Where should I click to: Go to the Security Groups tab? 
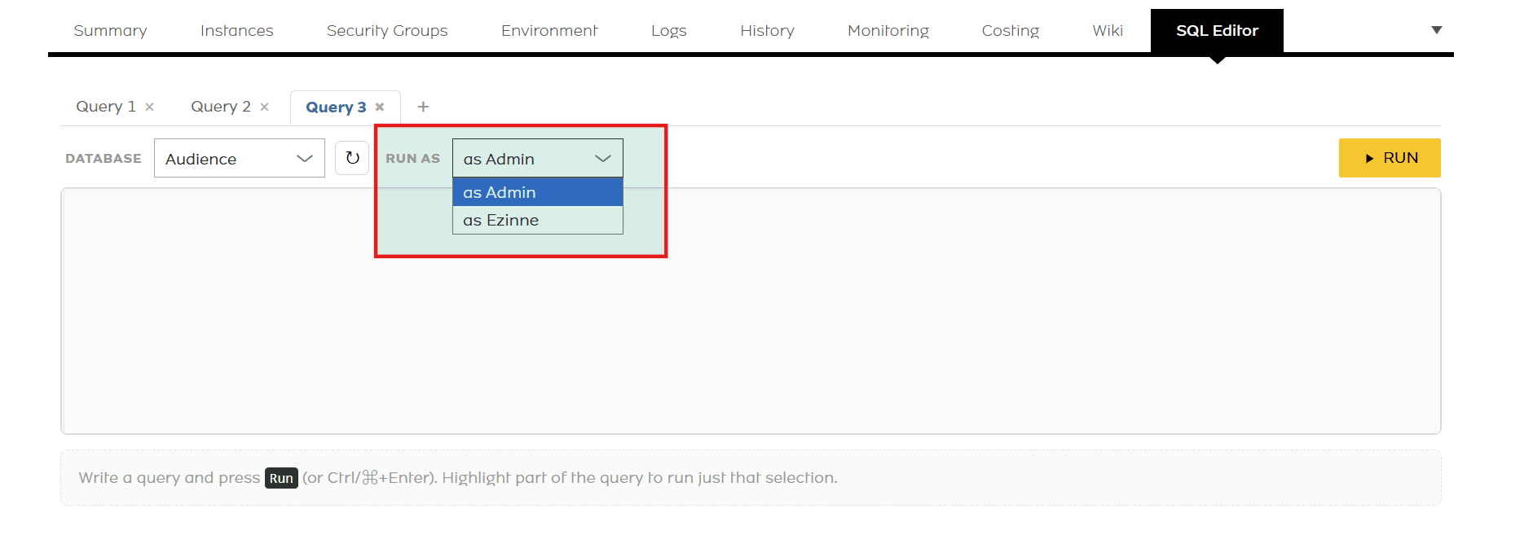[x=387, y=30]
